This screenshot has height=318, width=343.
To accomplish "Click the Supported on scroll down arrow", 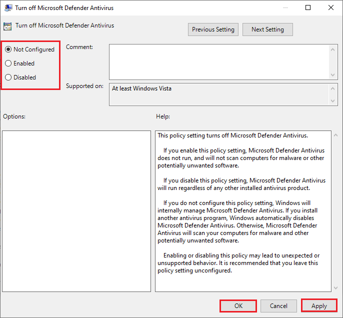I will pos(332,101).
